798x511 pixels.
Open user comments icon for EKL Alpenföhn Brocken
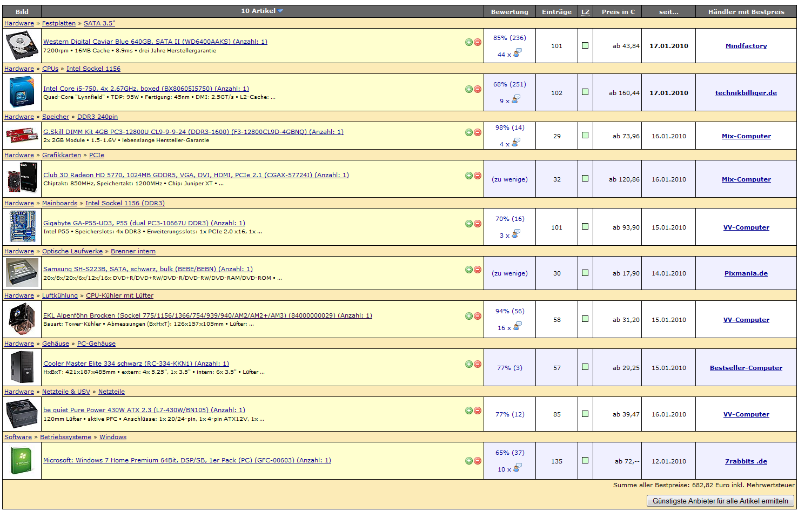517,326
